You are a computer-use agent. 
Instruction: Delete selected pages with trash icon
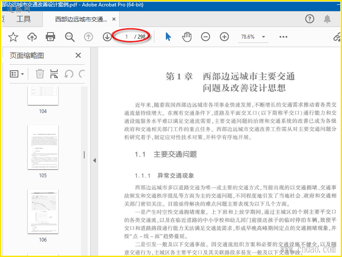click(x=40, y=74)
